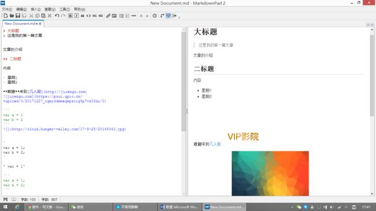Insert a timestamp using the clock icon
This screenshot has width=376, height=211.
[154, 16]
